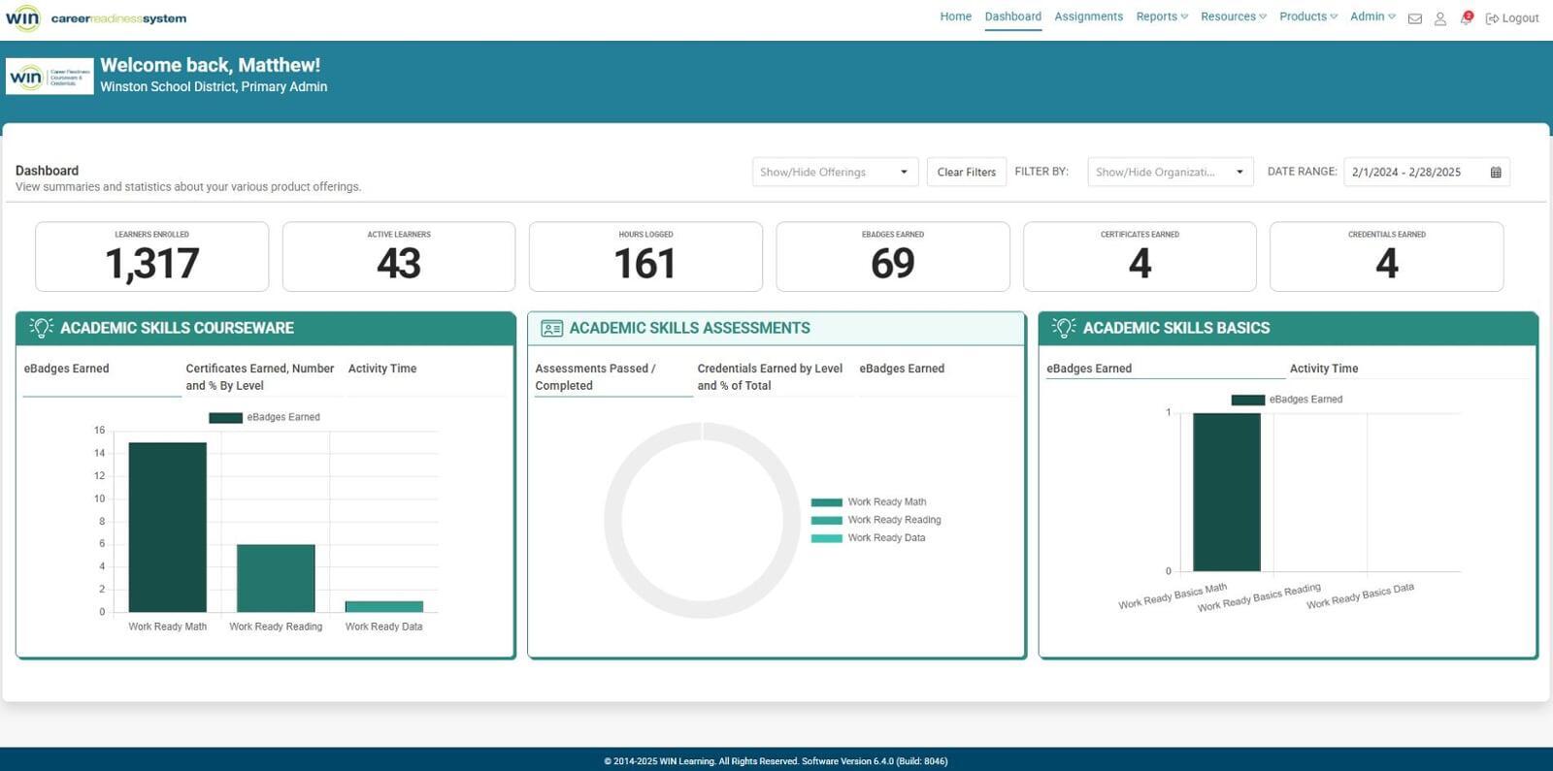Click the date range input field
1553x771 pixels.
point(1426,172)
